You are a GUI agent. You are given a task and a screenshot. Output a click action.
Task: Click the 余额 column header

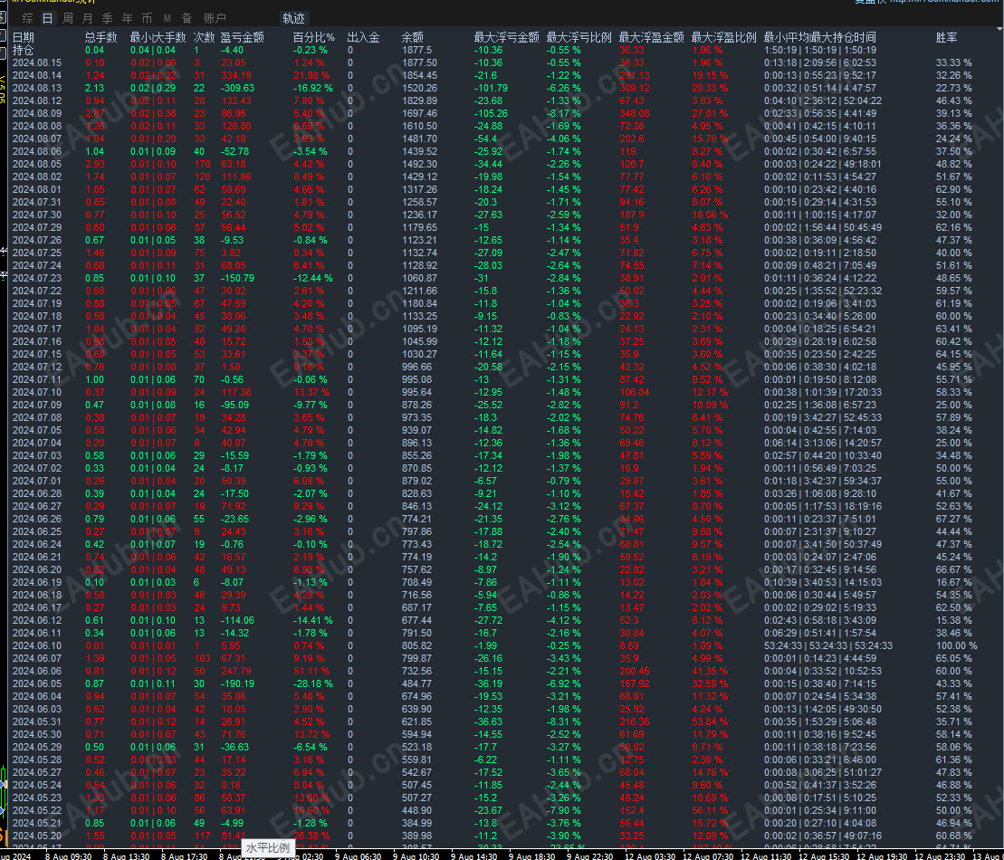point(413,37)
